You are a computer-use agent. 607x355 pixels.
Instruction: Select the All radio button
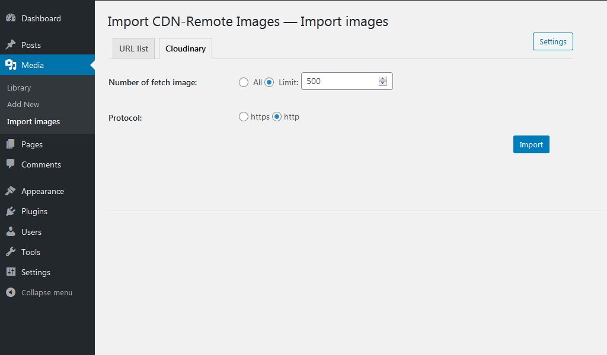click(x=244, y=82)
